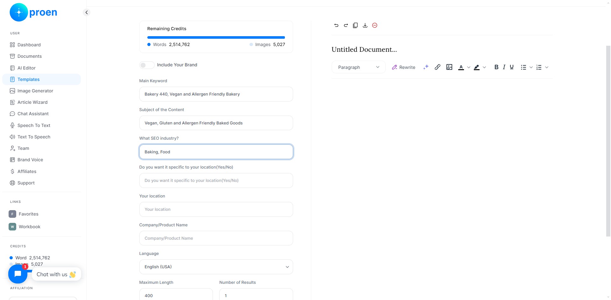611x300 pixels.
Task: Click the redo icon in the editor
Action: [346, 25]
